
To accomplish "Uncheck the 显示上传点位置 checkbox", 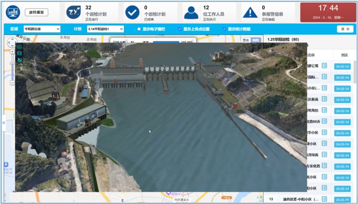I will [x=180, y=29].
